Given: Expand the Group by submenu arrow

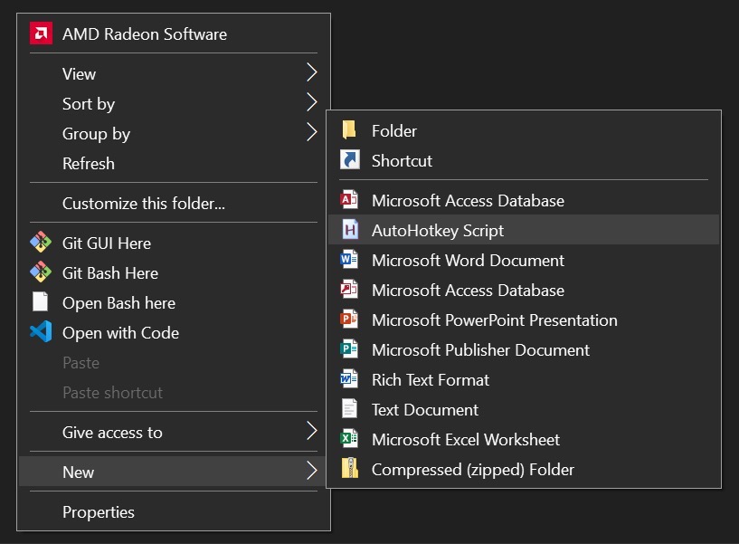Looking at the screenshot, I should point(312,133).
